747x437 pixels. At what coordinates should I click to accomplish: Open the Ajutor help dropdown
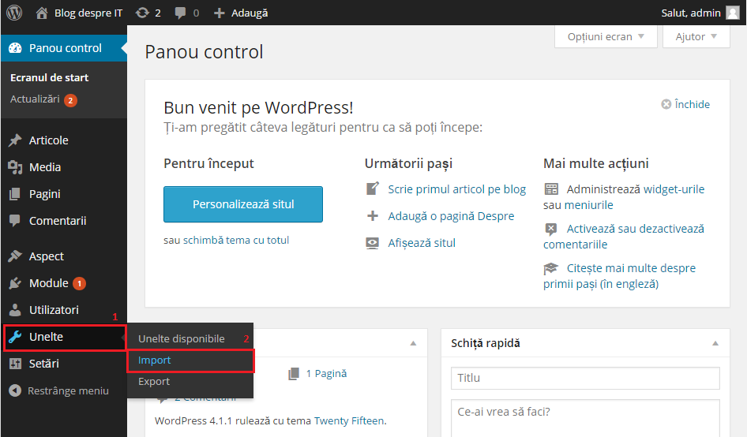[x=696, y=36]
